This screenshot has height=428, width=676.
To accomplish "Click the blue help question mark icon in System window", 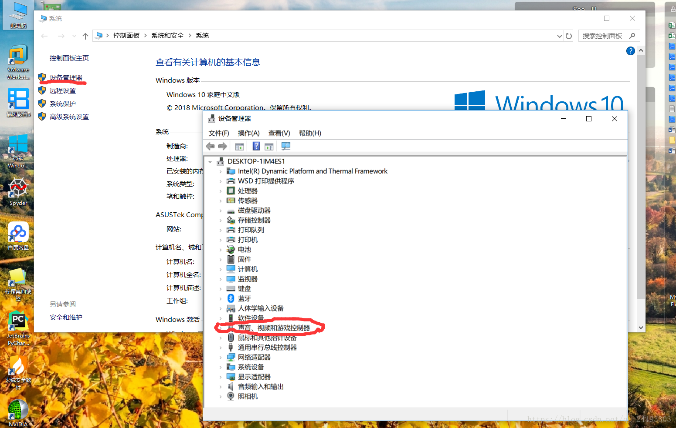I will [x=630, y=51].
